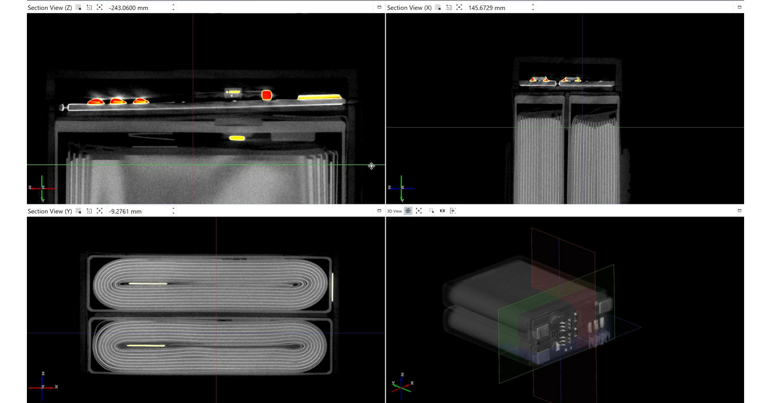Click the compare/split icon in the 3D View toolbar
The width and height of the screenshot is (771, 403).
coord(442,211)
